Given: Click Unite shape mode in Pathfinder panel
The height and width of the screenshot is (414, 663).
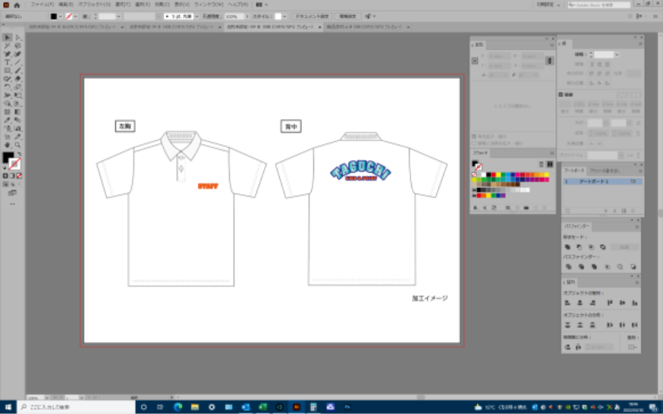Looking at the screenshot, I should [568, 247].
